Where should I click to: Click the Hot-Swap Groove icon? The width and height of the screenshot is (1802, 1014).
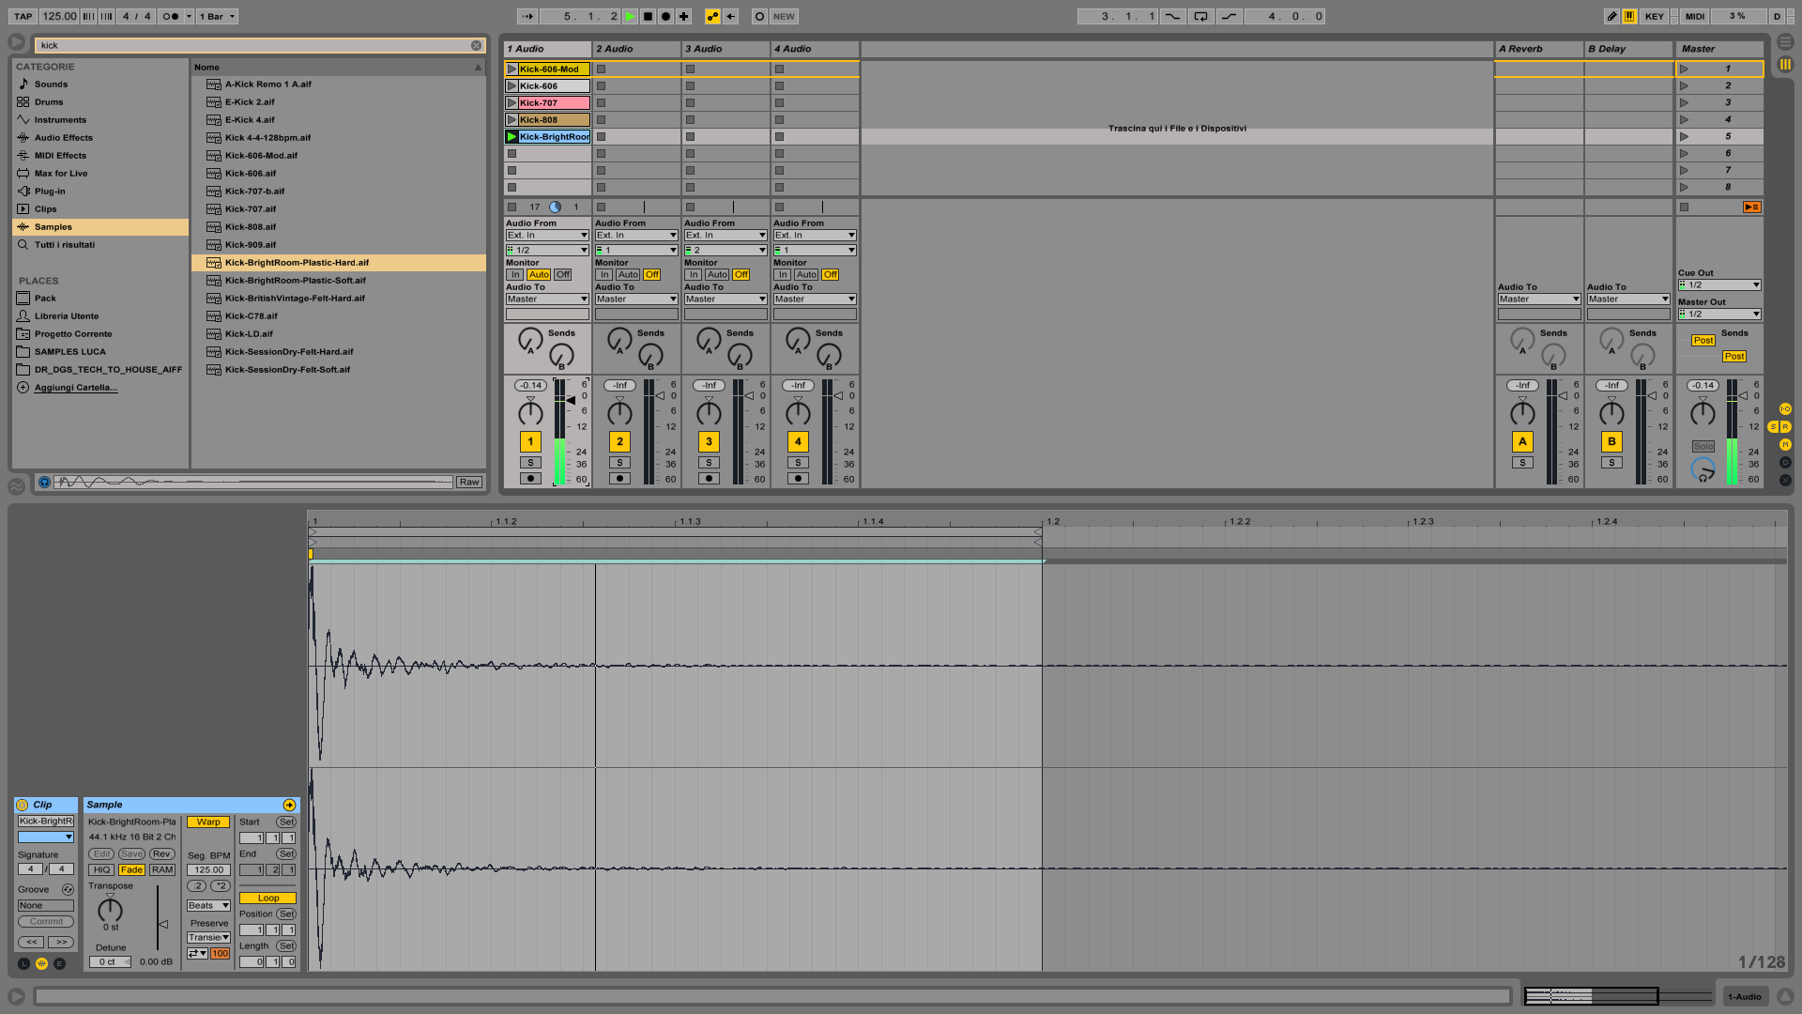coord(68,889)
